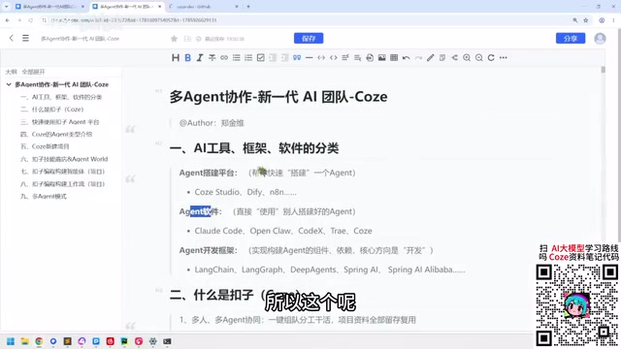
Task: Collapse the 多Agent协作 outline root node
Action: [9, 84]
